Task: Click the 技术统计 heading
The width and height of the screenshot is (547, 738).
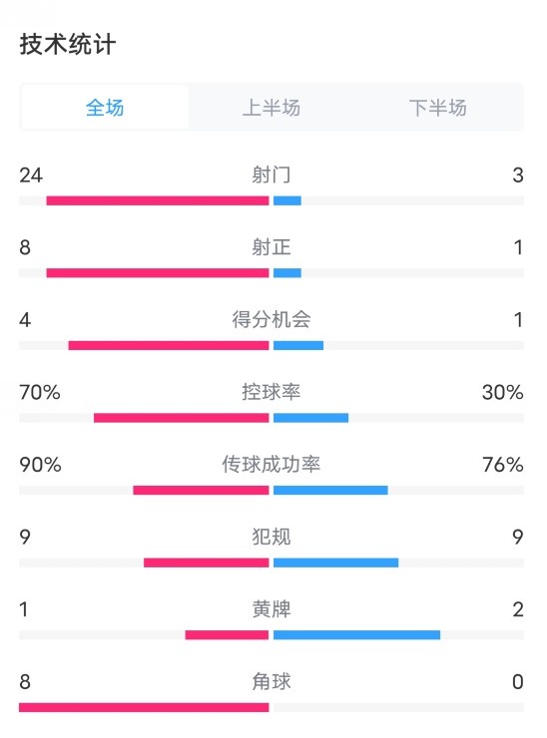Action: (67, 45)
